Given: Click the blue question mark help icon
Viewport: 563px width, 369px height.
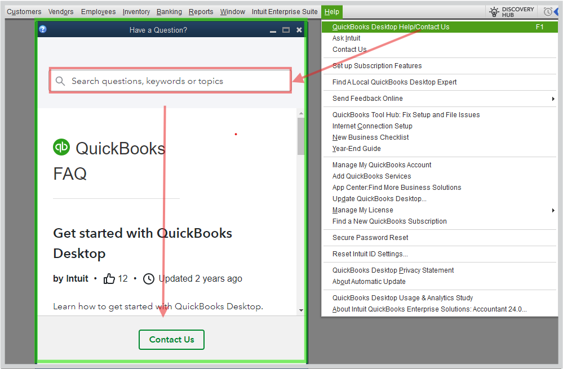Looking at the screenshot, I should click(x=43, y=29).
